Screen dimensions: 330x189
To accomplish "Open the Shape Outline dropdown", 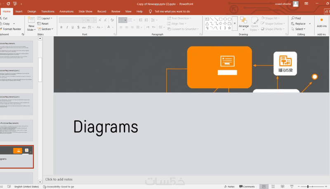I will [x=273, y=24].
